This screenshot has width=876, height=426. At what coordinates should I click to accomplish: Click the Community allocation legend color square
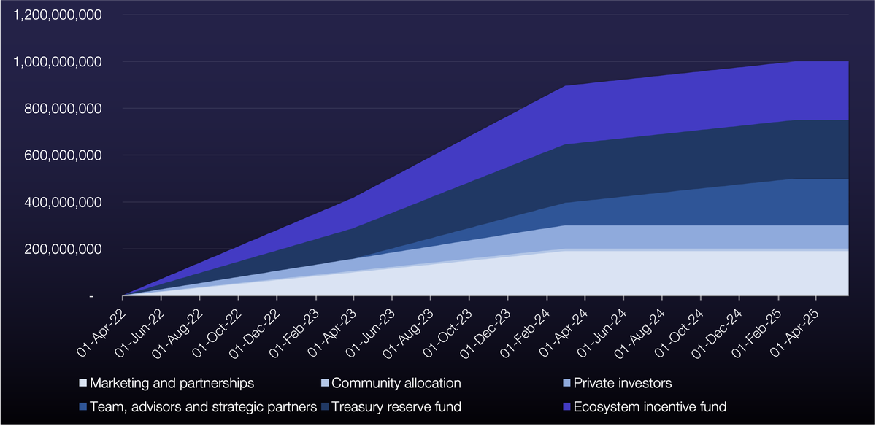point(325,383)
